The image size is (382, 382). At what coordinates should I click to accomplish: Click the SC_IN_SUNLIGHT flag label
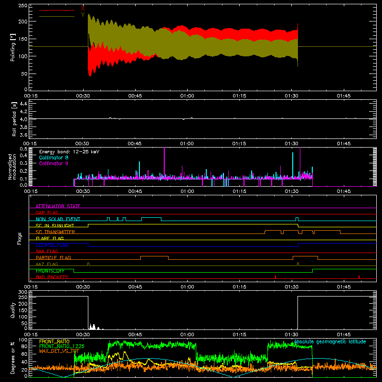[55, 225]
